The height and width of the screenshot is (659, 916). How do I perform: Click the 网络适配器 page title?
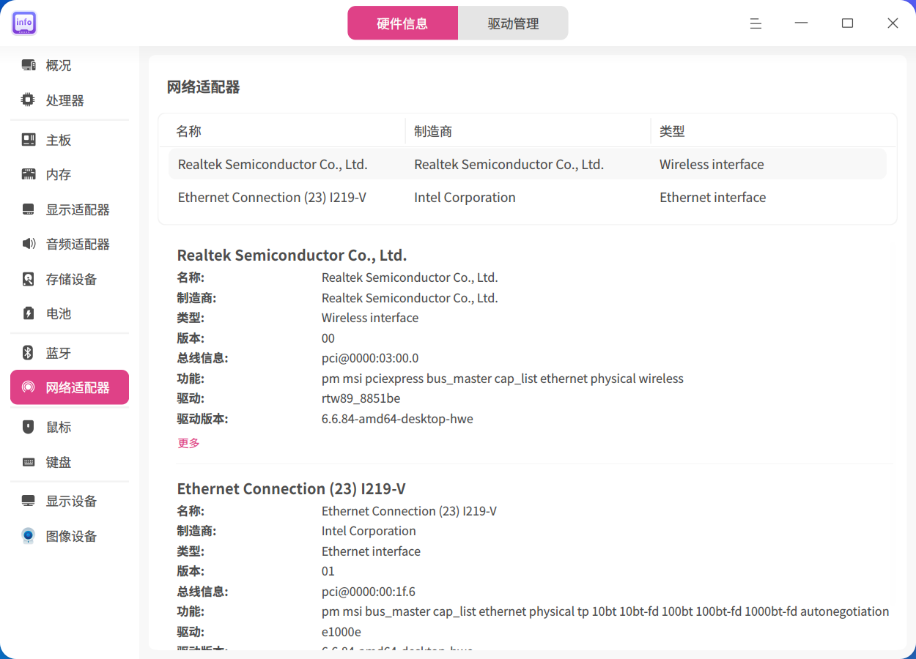click(x=203, y=86)
